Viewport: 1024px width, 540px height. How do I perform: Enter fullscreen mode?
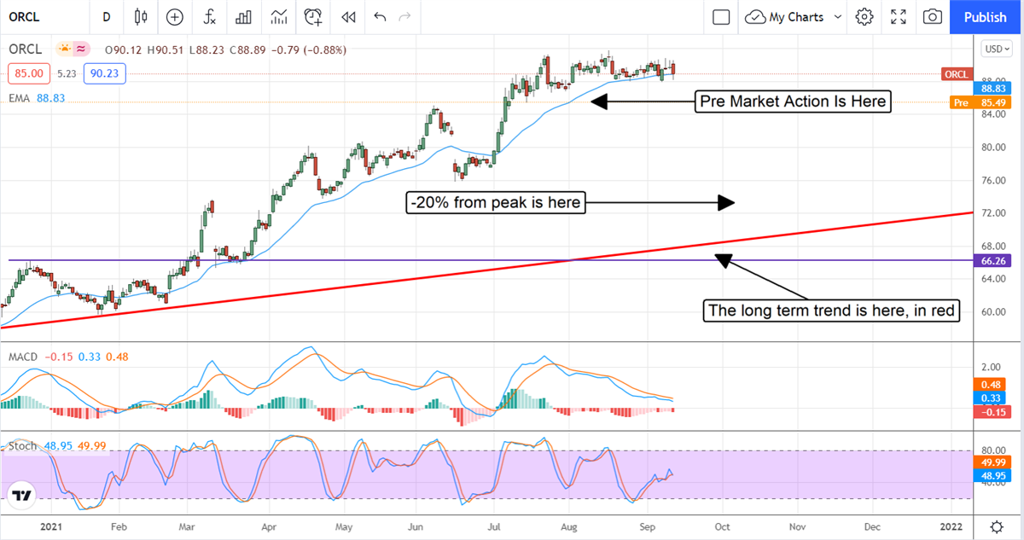coord(899,17)
